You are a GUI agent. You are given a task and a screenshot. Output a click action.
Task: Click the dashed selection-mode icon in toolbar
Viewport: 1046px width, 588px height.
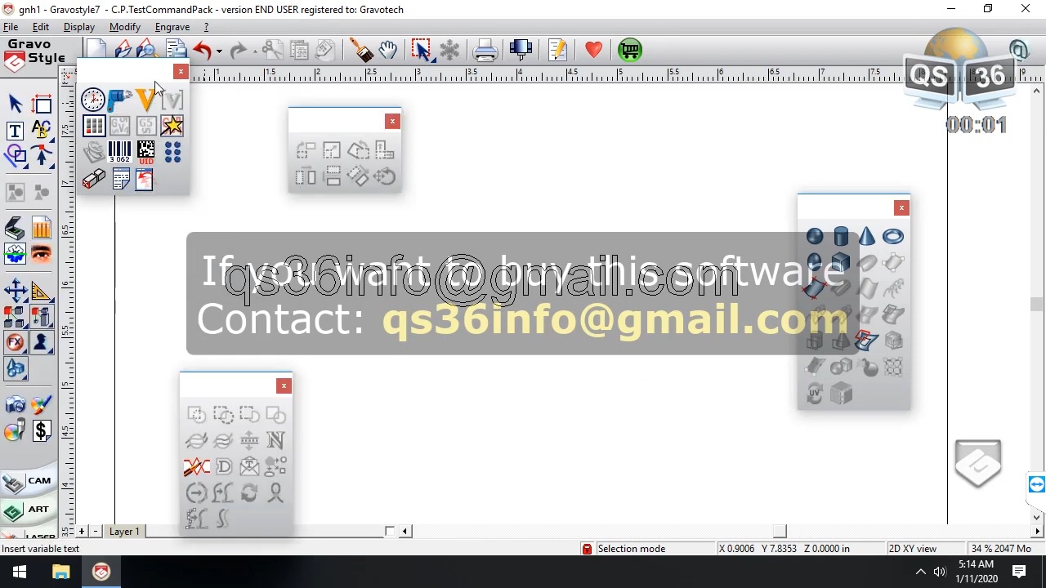422,51
